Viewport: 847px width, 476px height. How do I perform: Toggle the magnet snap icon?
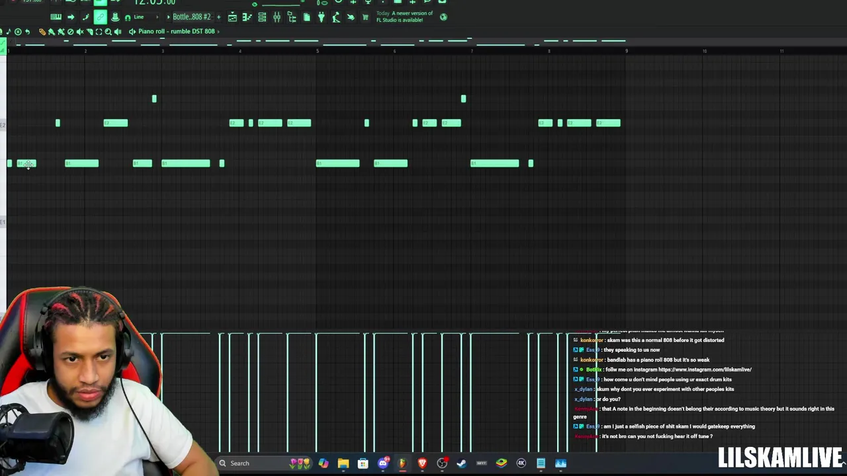coord(128,17)
